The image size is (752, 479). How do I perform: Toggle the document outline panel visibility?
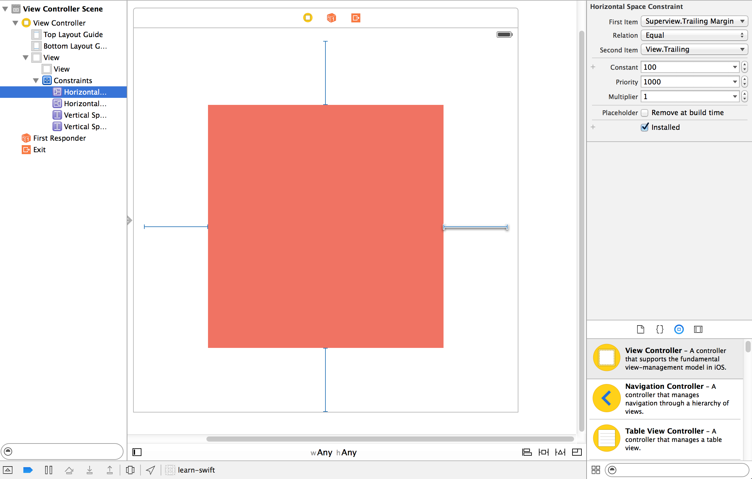(x=137, y=452)
